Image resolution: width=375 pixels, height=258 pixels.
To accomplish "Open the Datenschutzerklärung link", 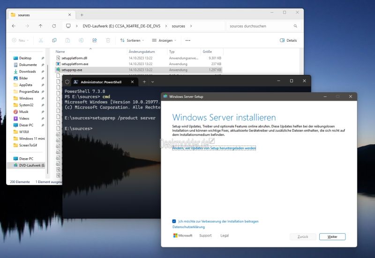I will click(x=188, y=227).
